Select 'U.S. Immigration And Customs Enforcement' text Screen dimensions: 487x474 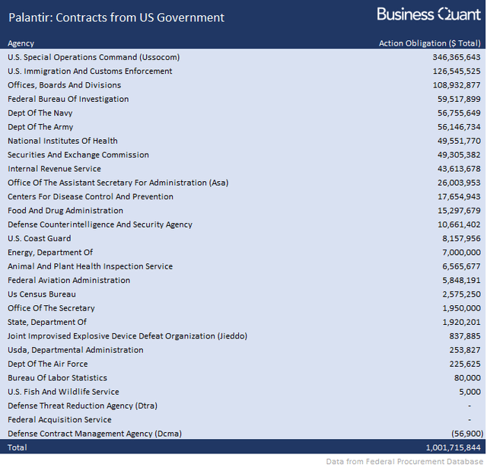[90, 72]
